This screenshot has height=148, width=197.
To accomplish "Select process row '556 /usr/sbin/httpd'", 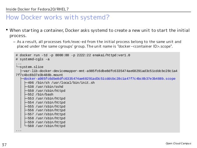I will [45, 110].
